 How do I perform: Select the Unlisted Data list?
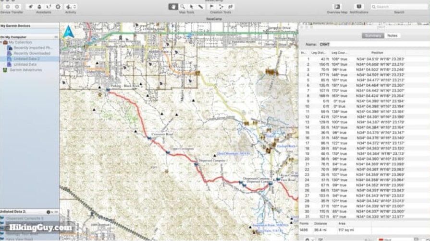click(25, 64)
